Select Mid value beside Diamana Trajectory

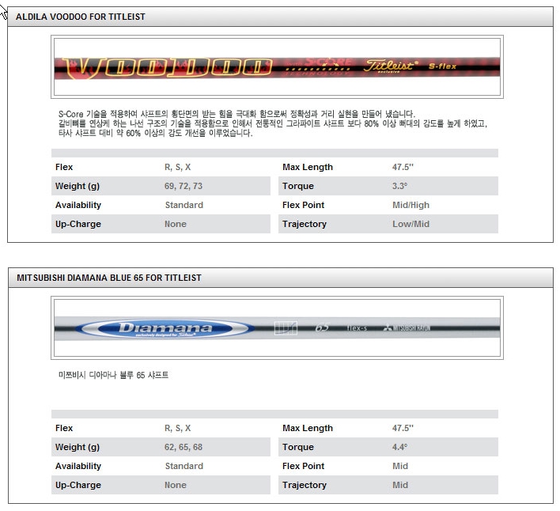click(x=400, y=485)
